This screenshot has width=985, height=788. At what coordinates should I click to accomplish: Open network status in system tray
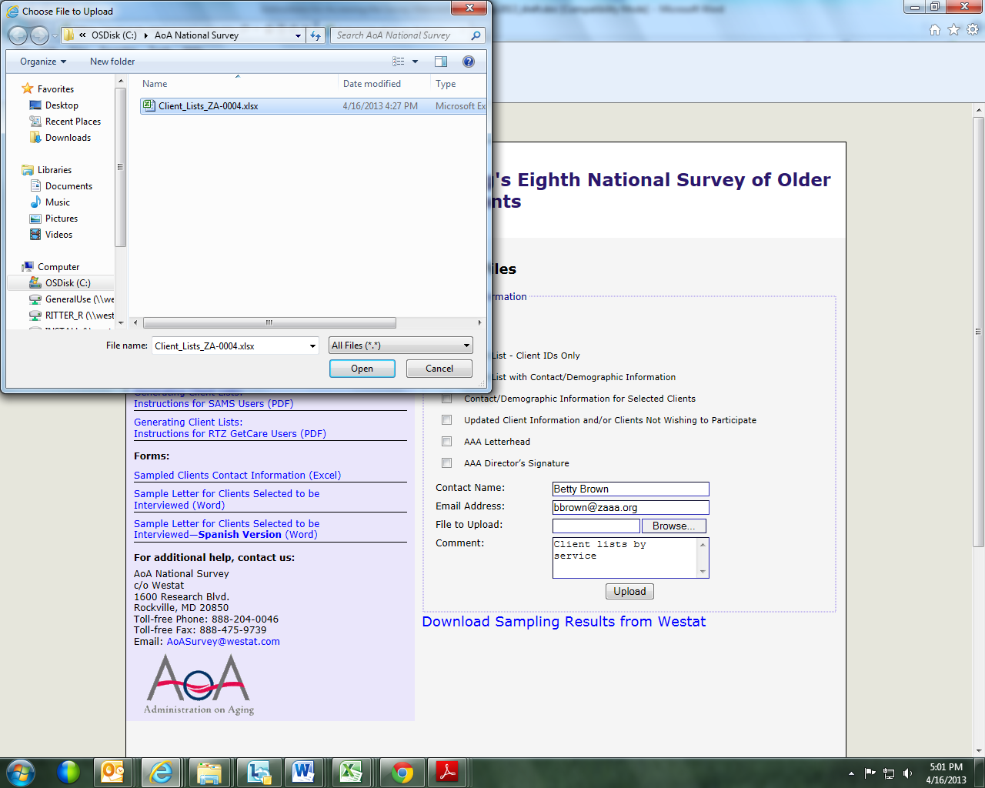coord(889,773)
